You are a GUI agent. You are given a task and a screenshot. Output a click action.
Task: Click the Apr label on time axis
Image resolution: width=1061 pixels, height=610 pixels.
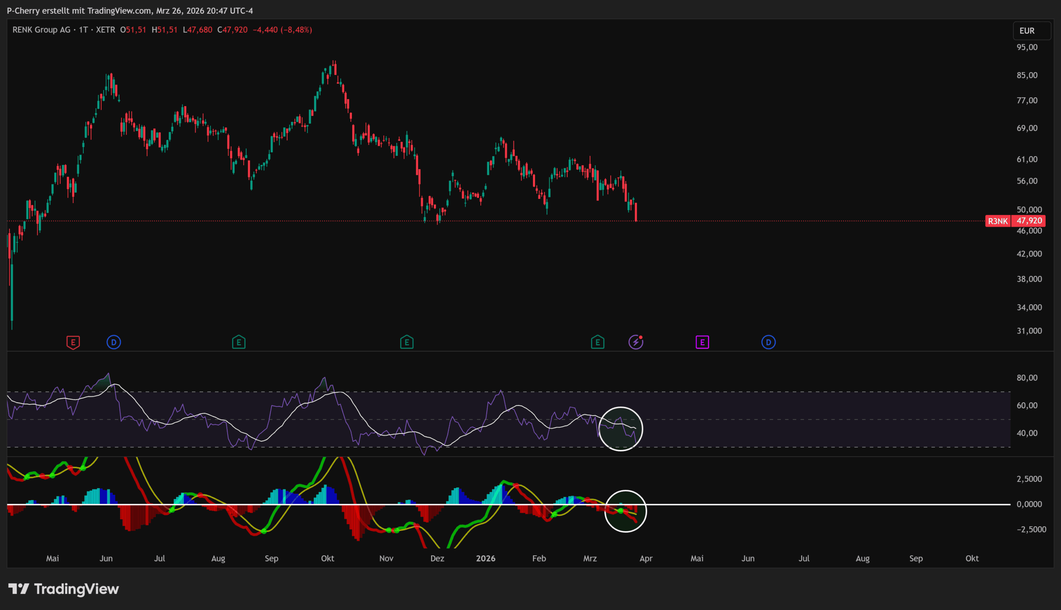[646, 559]
